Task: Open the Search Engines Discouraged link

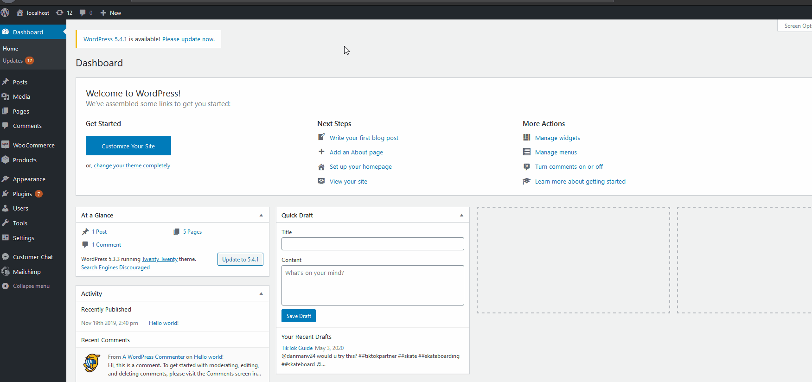Action: [x=115, y=267]
